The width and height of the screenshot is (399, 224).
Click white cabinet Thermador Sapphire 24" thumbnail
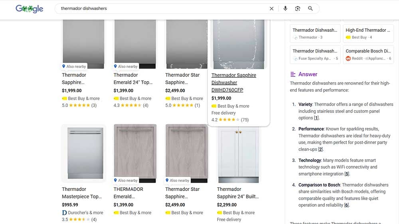239,155
